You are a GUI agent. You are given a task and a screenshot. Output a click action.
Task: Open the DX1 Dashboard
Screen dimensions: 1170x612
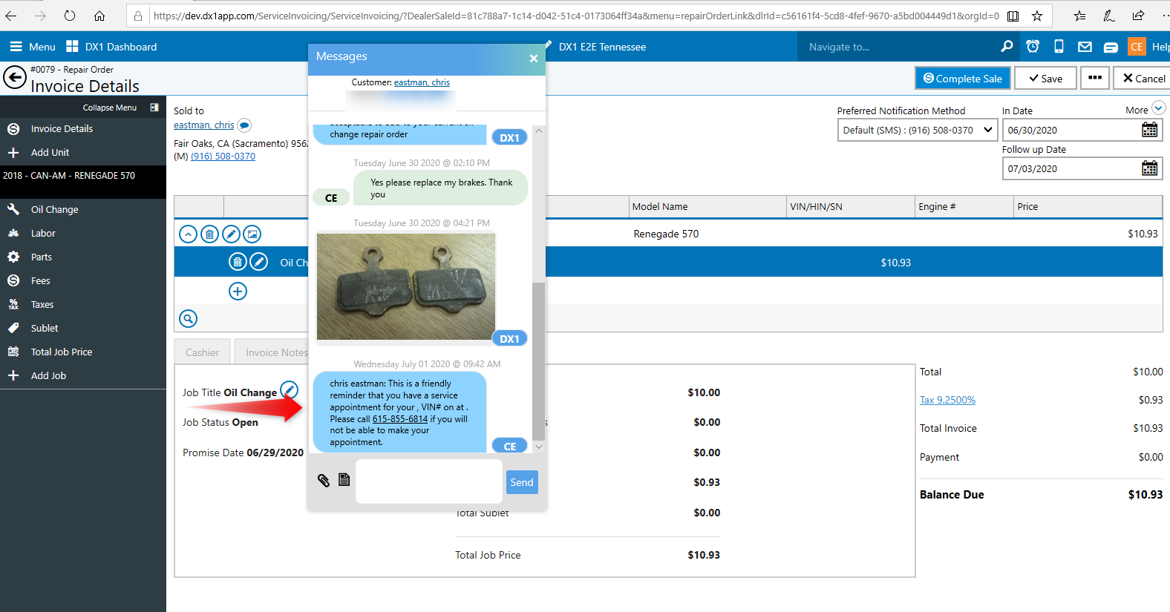coord(111,47)
